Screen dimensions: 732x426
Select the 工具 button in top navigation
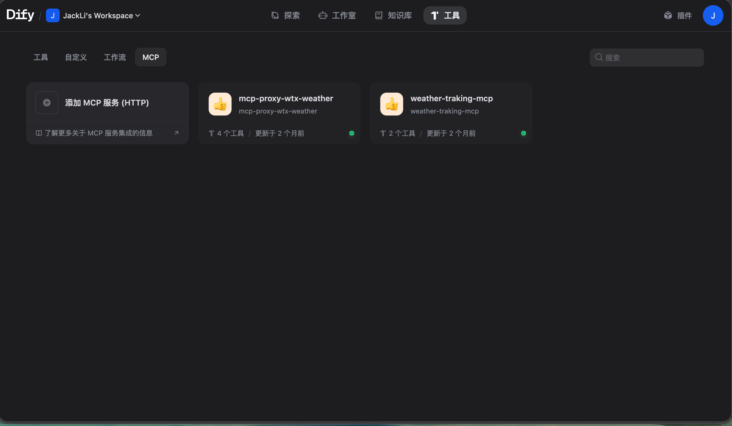(x=445, y=15)
